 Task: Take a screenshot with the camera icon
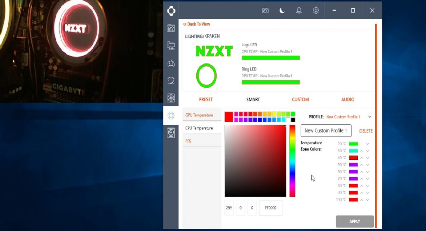[265, 11]
